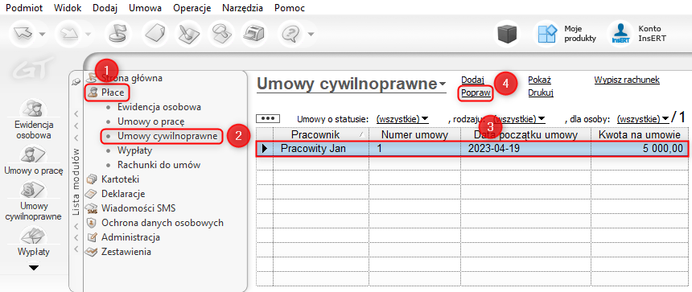Open Umowy o pracę sidebar shortcut icon
The image size is (692, 292).
click(x=34, y=154)
